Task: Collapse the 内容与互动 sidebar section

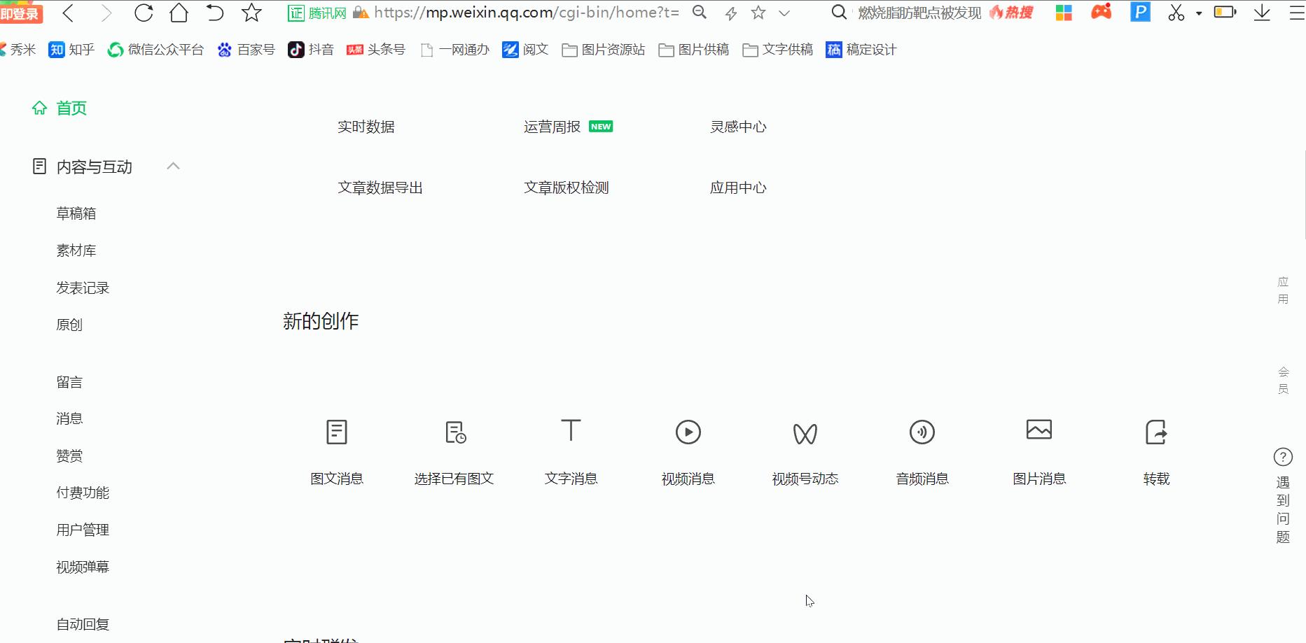Action: click(174, 166)
